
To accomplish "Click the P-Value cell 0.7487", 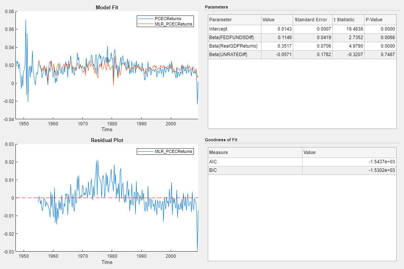I will tap(380, 55).
